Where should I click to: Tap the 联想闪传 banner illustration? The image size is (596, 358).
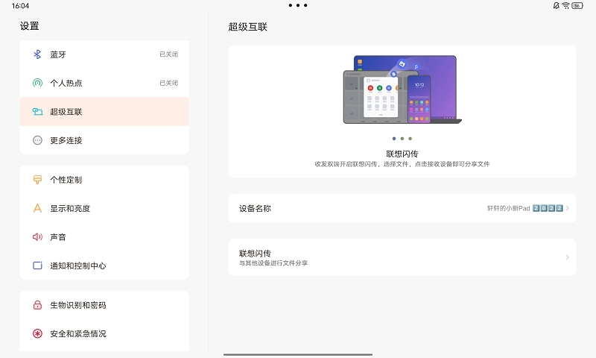pos(402,89)
